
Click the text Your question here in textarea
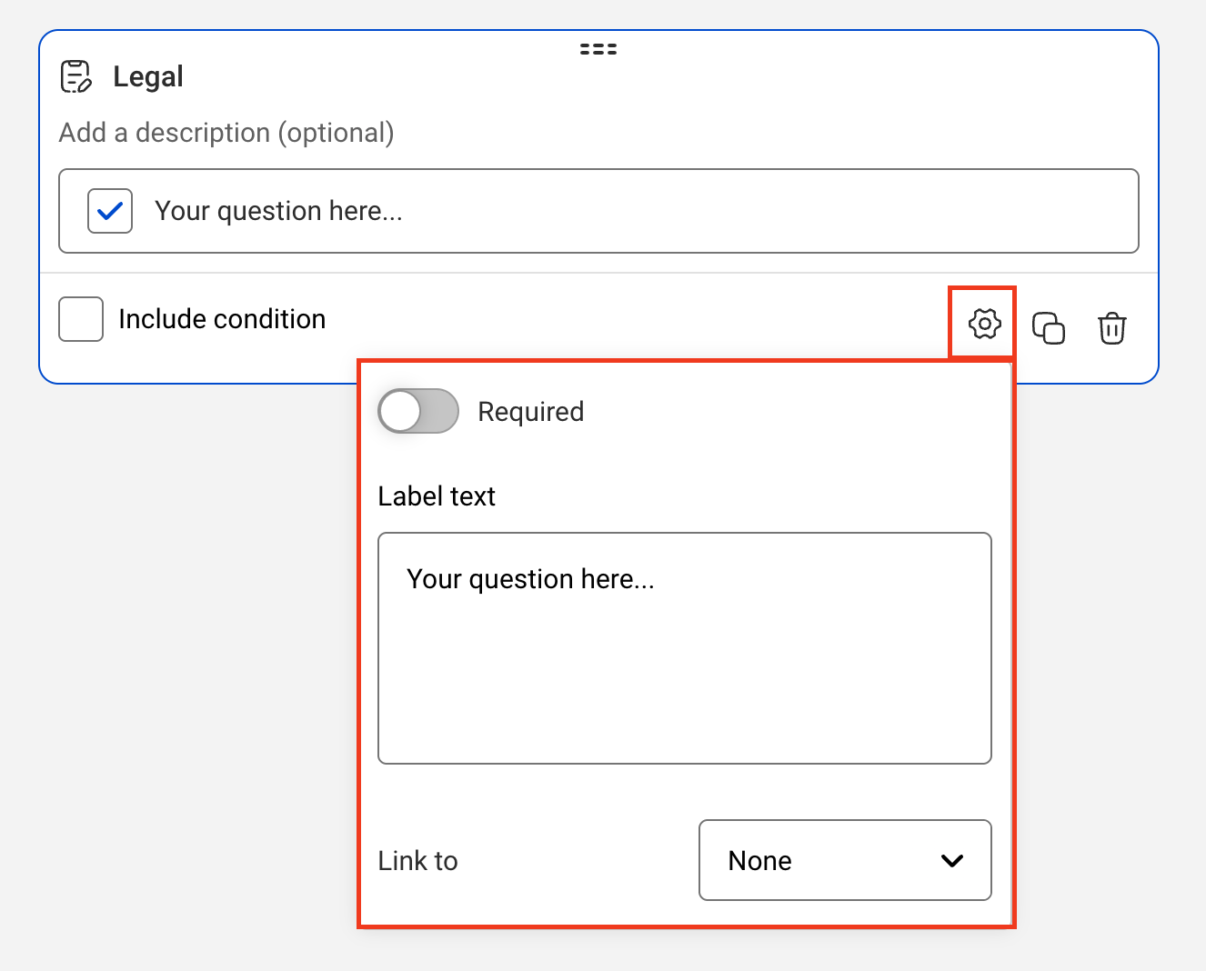pos(530,579)
